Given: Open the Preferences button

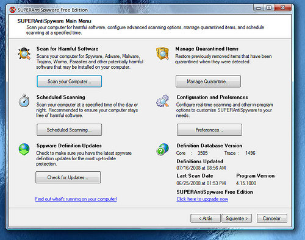Looking at the screenshot, I should [209, 130].
